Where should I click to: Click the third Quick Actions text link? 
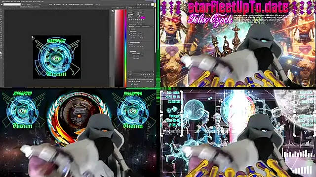pos(136,58)
